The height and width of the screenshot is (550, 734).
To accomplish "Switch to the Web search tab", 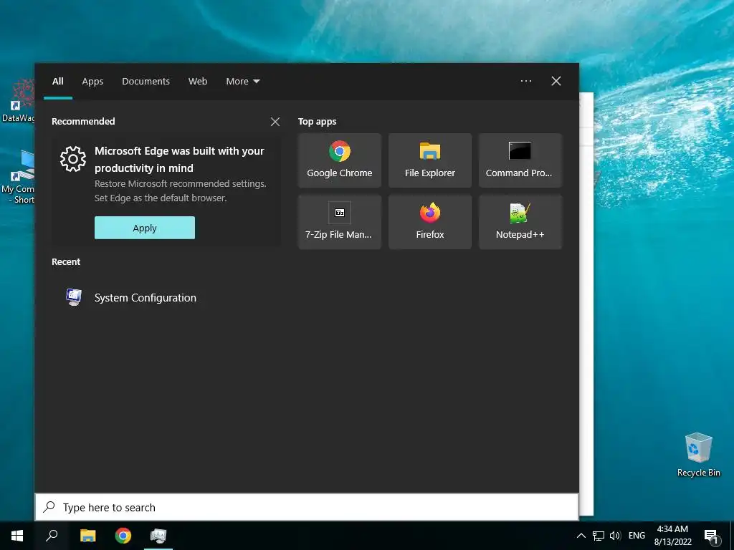I will (198, 82).
